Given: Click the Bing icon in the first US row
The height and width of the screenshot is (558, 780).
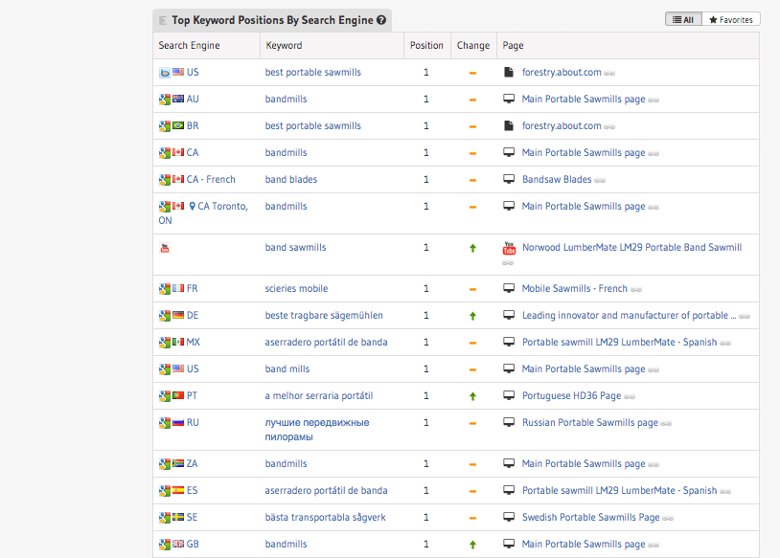Looking at the screenshot, I should [x=165, y=73].
